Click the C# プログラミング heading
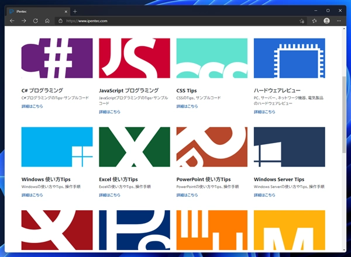The height and width of the screenshot is (257, 351). (x=42, y=91)
